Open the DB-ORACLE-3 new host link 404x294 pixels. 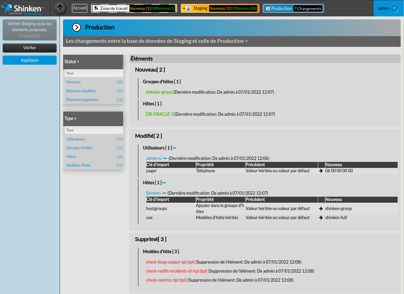(159, 114)
